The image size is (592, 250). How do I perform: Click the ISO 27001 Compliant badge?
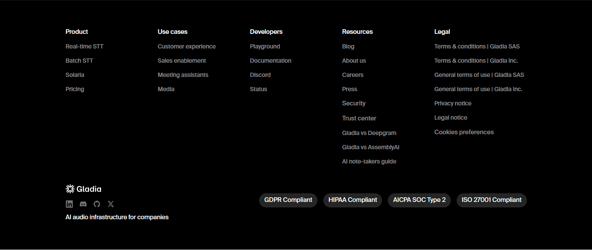[x=491, y=200]
